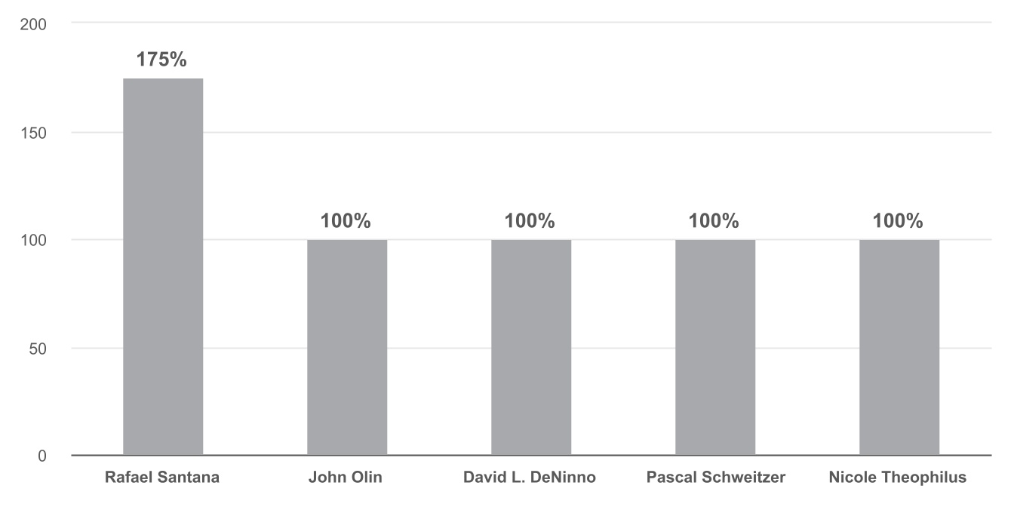Click the 100% label above David L. DeNinno

click(x=530, y=222)
